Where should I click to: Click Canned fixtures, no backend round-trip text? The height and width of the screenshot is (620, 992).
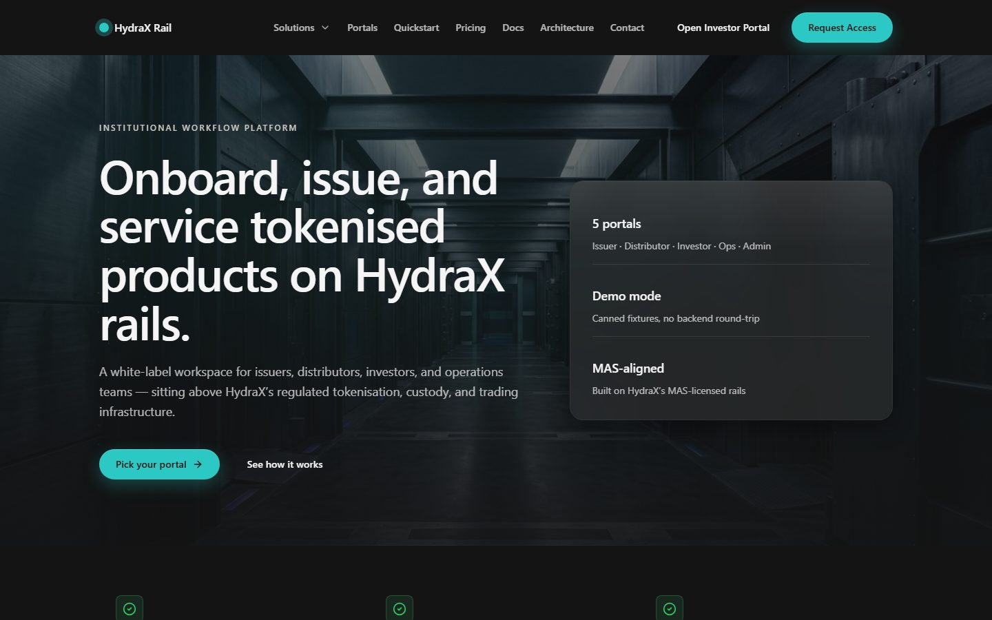pos(676,318)
